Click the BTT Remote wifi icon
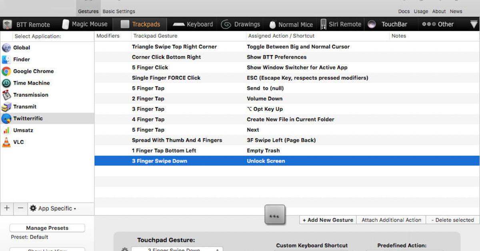 7,25
